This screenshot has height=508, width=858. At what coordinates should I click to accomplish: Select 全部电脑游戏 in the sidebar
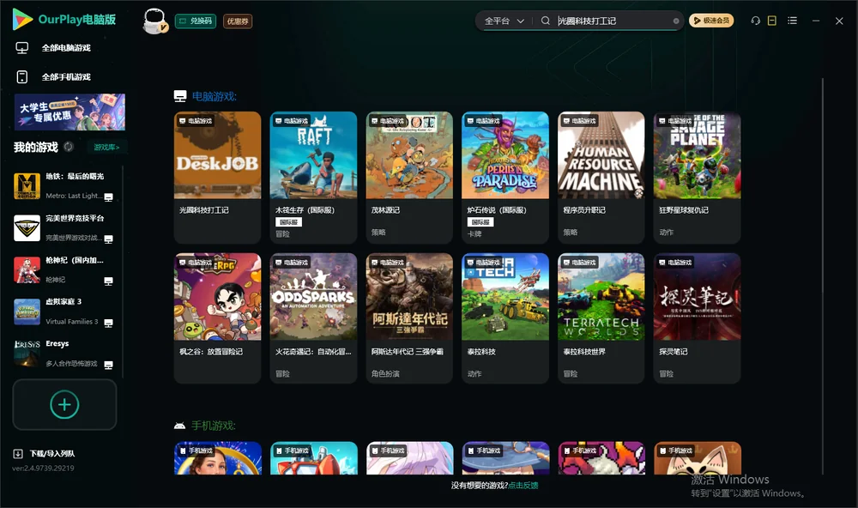[x=66, y=48]
